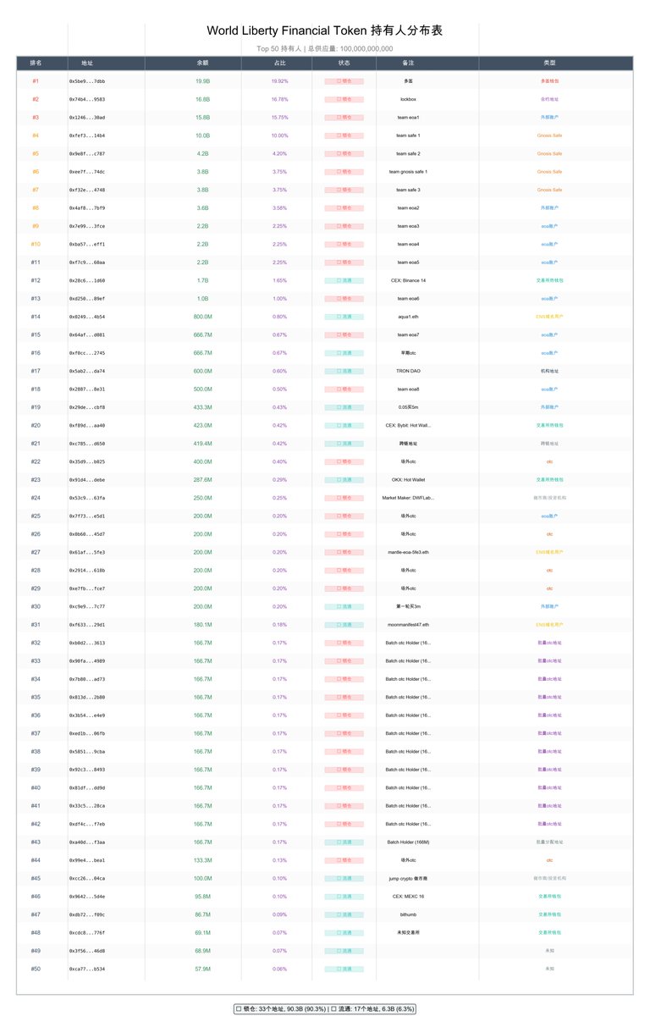This screenshot has width=650, height=1016.
Task: Click the title World Liberty Financial Token 持有人分布表
Action: [325, 30]
